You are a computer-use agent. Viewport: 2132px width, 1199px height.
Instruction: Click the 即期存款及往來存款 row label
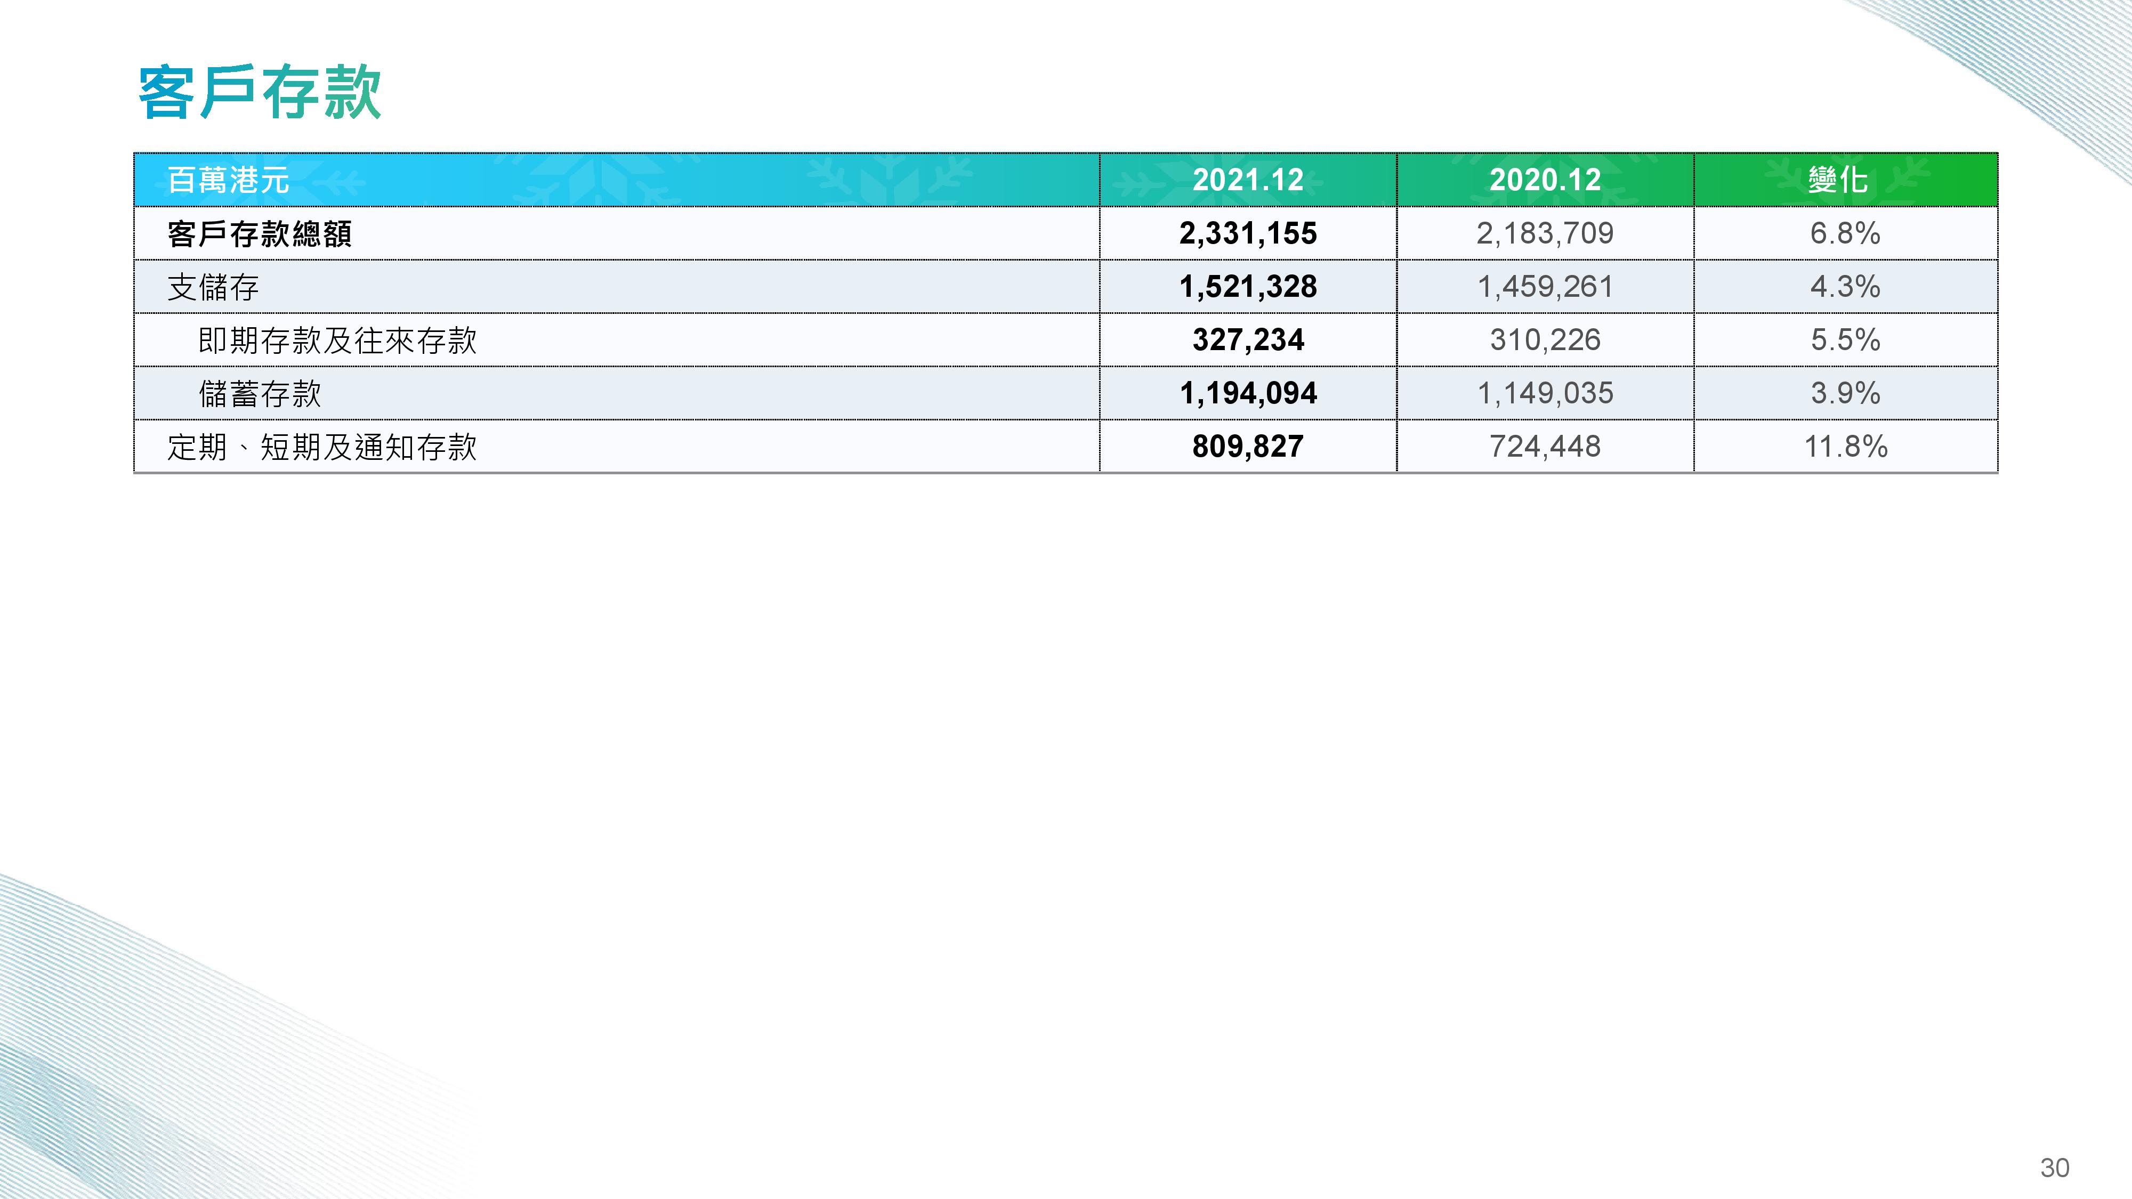click(x=337, y=340)
